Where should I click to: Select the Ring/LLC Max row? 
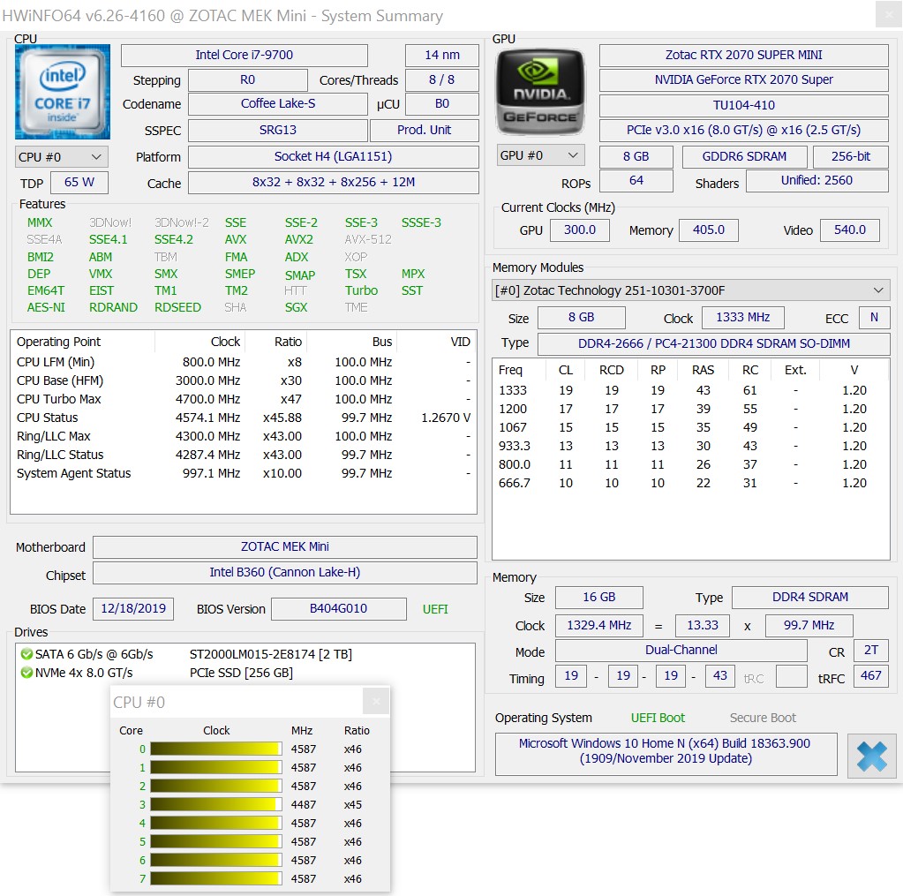click(243, 436)
